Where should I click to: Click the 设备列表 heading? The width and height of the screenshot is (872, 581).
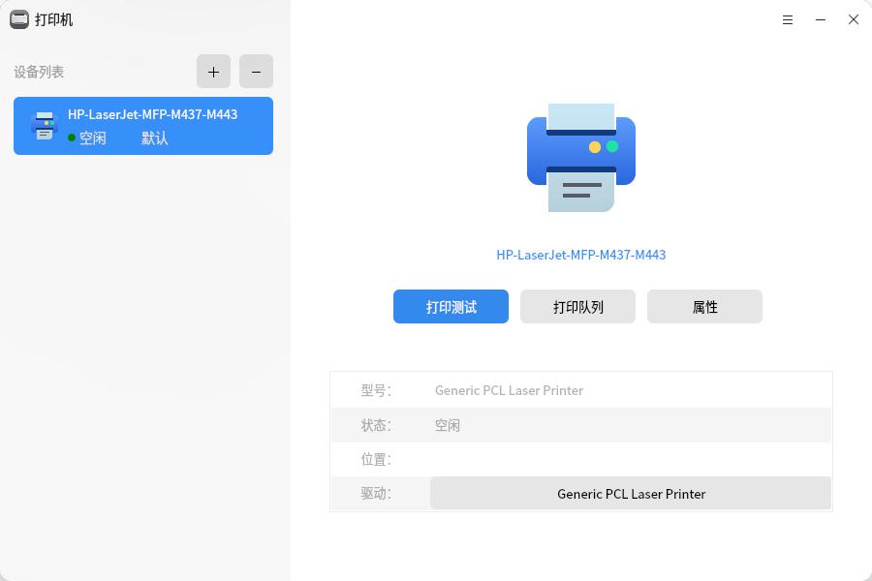pyautogui.click(x=39, y=72)
